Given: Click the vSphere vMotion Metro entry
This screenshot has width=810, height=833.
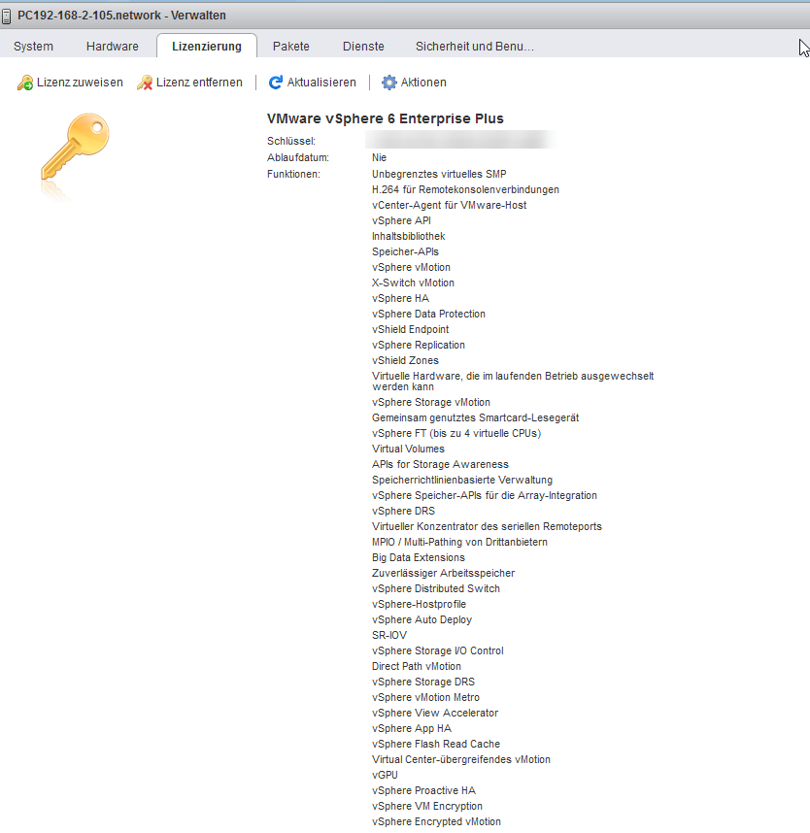Looking at the screenshot, I should pos(425,697).
